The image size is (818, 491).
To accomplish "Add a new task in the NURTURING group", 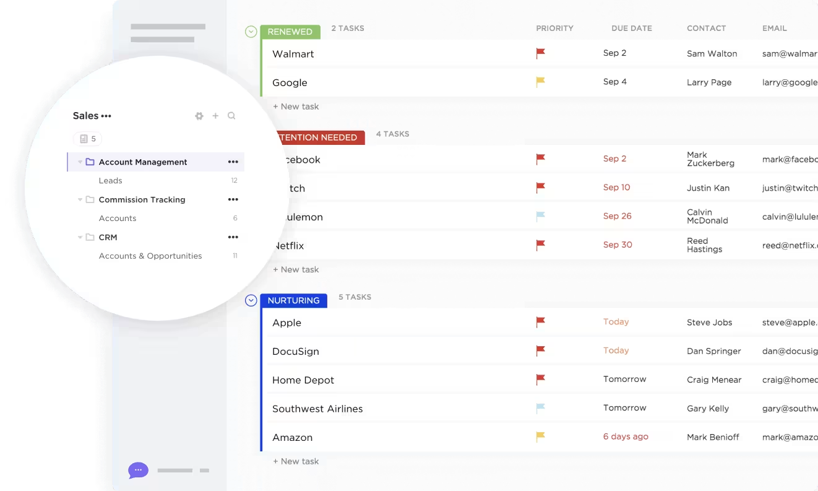I will point(295,461).
